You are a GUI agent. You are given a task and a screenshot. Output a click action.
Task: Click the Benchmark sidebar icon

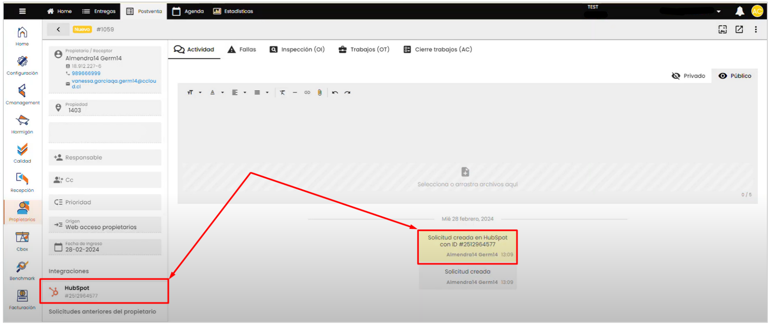pyautogui.click(x=22, y=270)
